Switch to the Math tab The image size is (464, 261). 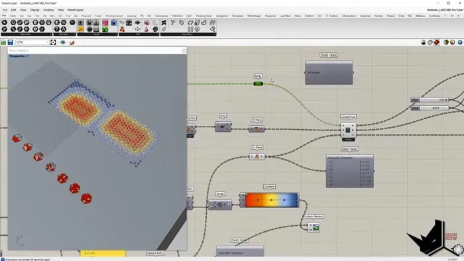point(13,16)
